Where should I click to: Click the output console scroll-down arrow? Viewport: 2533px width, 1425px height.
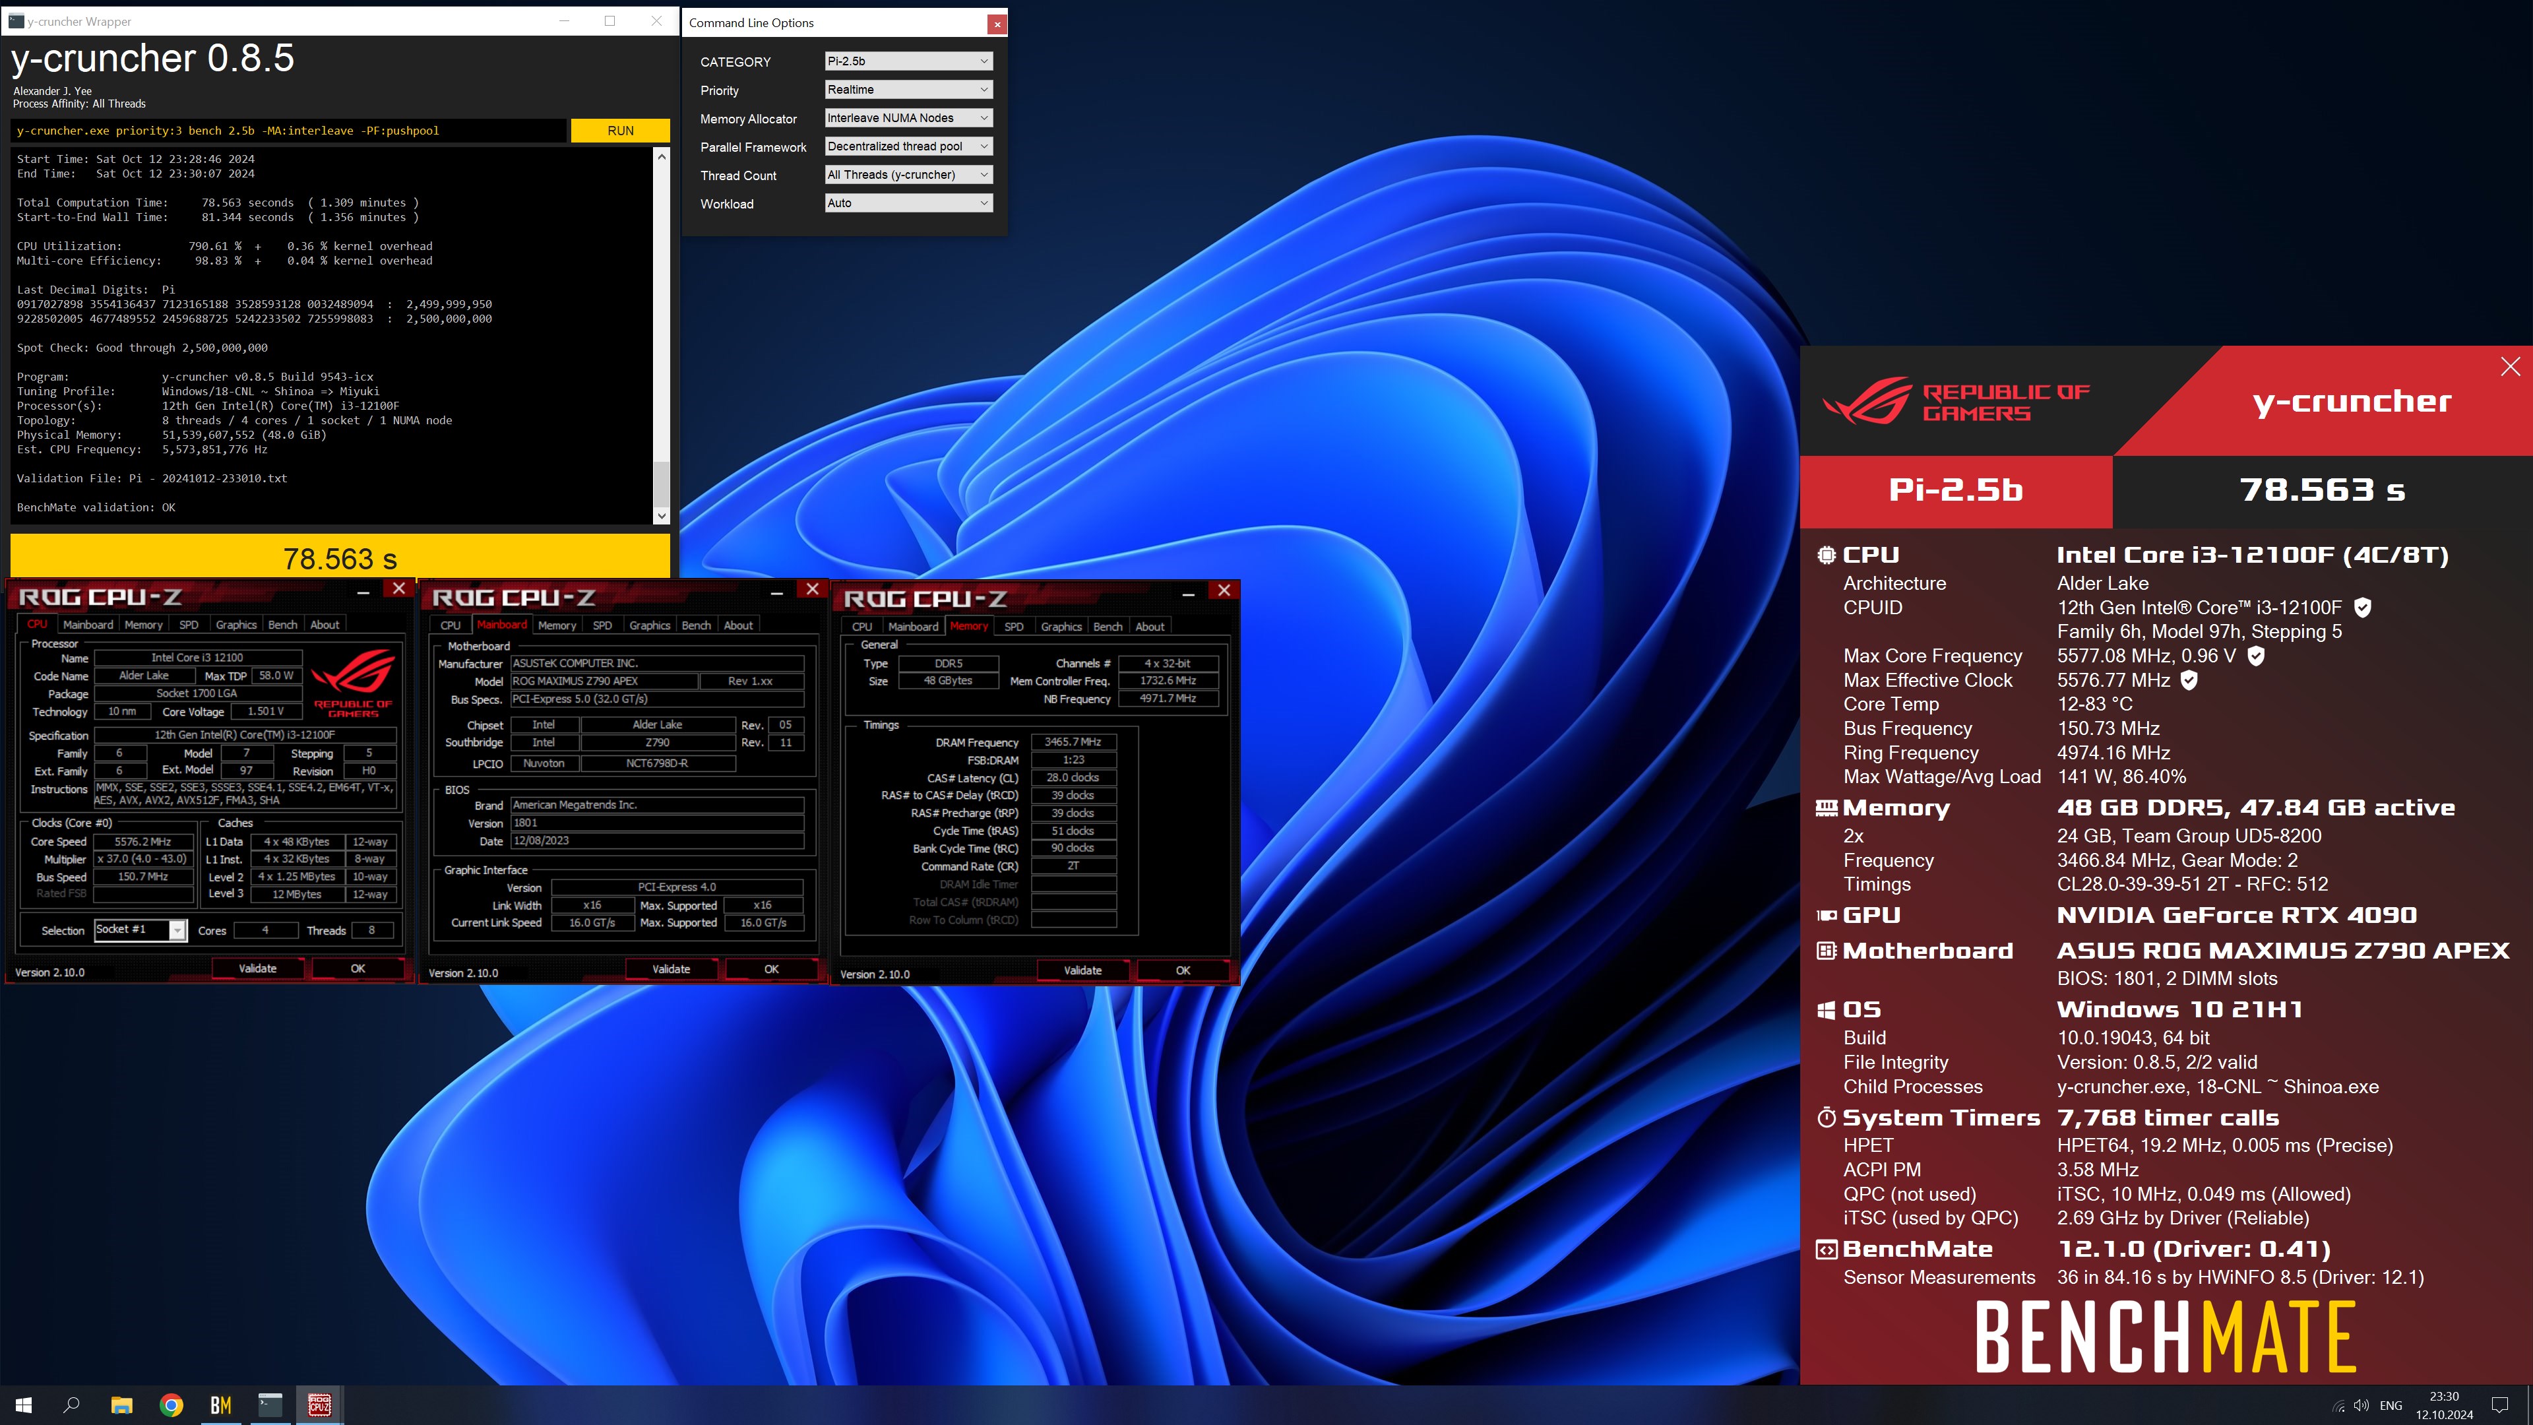tap(661, 515)
